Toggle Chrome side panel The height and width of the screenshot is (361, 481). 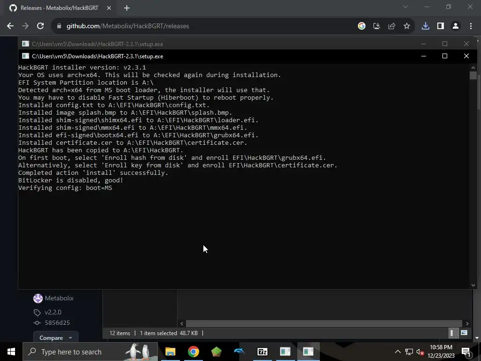441,26
